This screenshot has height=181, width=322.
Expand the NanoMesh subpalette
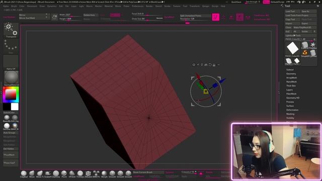coord(292,81)
